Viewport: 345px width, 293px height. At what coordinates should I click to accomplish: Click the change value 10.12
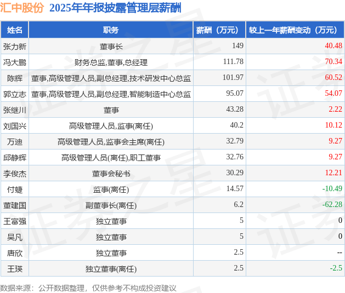click(334, 125)
